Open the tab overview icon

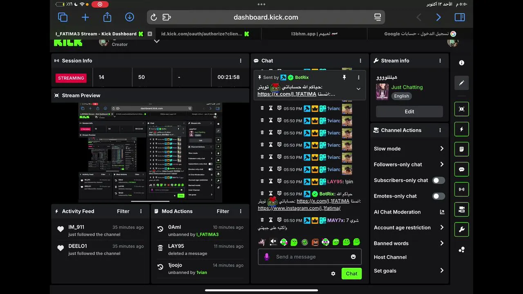pyautogui.click(x=63, y=17)
